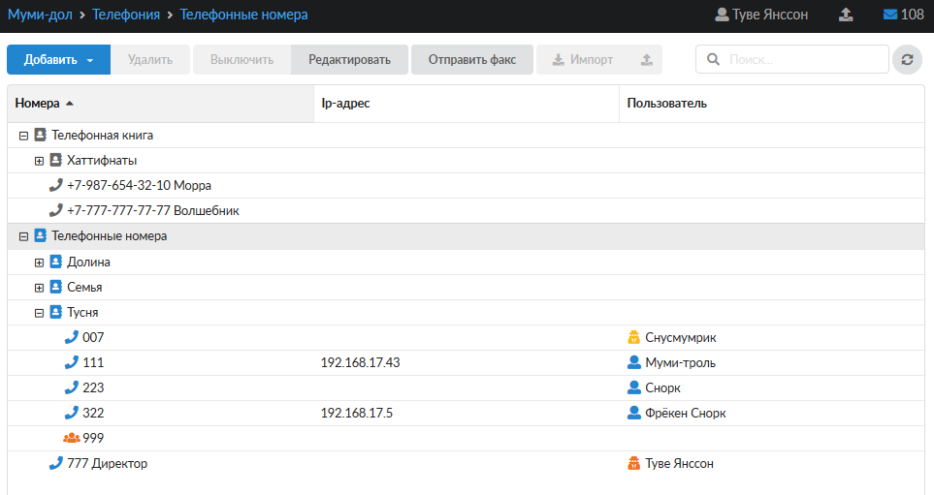
Task: Collapse the Телефонная книга tree node
Action: pyautogui.click(x=23, y=136)
